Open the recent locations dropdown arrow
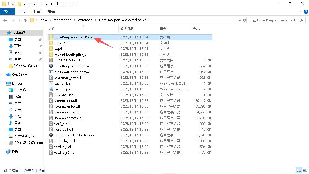The height and width of the screenshot is (174, 309). (x=20, y=20)
